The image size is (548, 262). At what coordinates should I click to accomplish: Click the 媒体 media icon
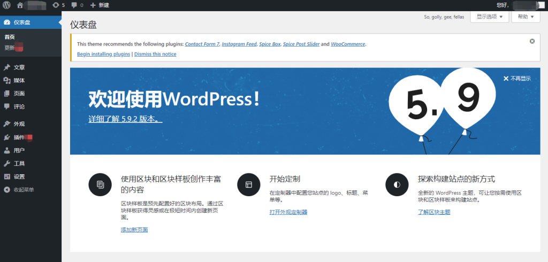pyautogui.click(x=6, y=81)
